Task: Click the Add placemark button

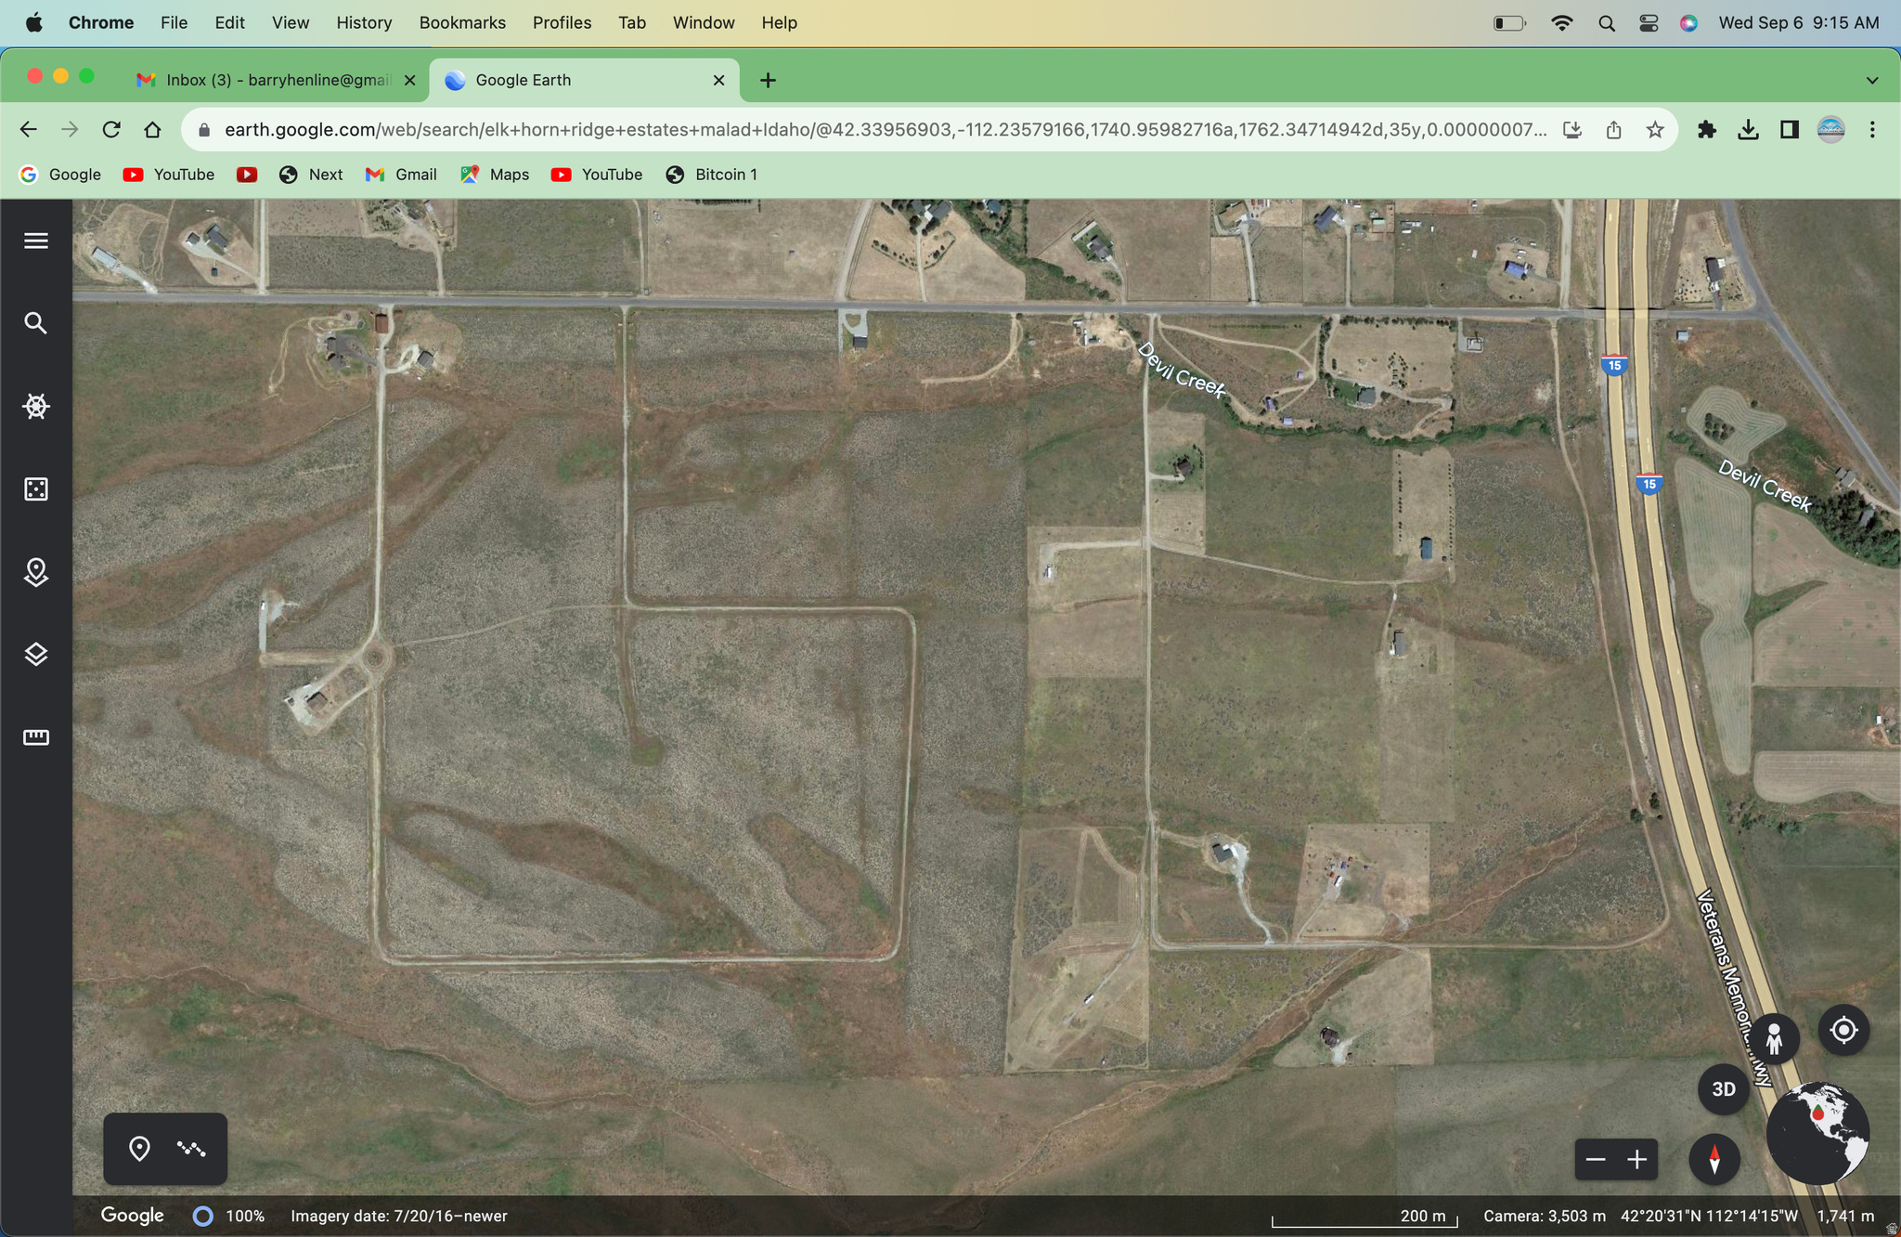Action: click(x=139, y=1149)
